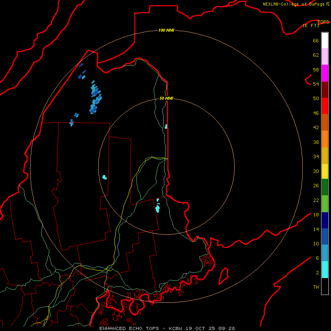
Task: Click the "30" legend value
Action: (316, 171)
